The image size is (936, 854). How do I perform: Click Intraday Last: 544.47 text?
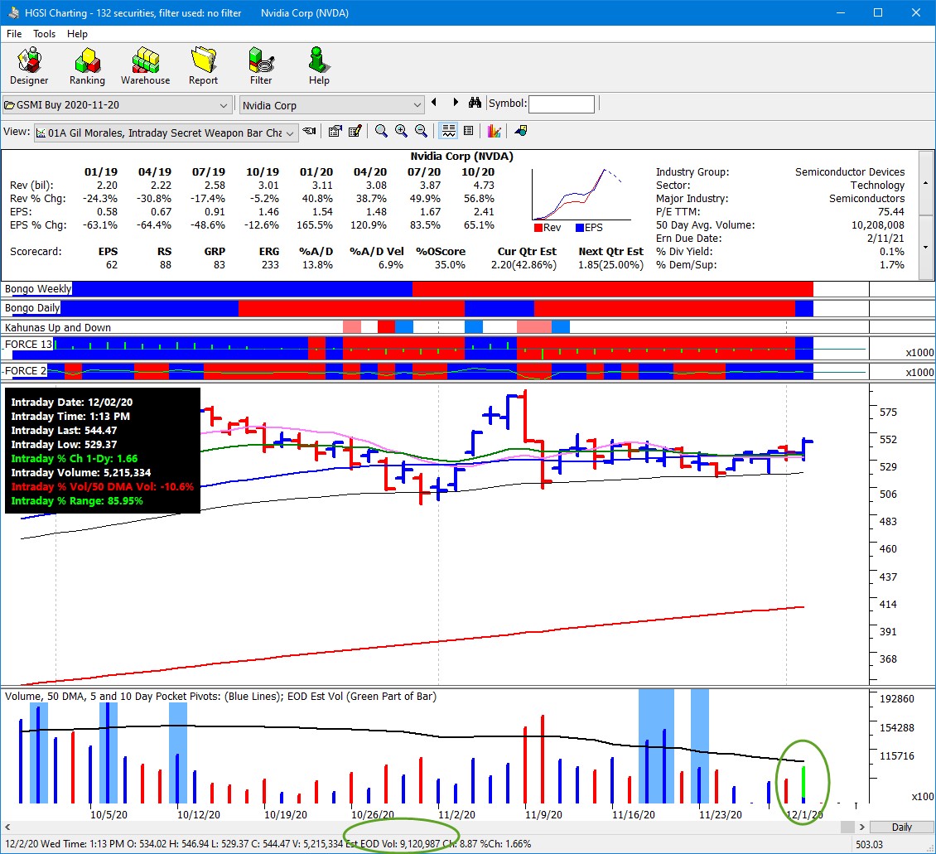click(64, 430)
